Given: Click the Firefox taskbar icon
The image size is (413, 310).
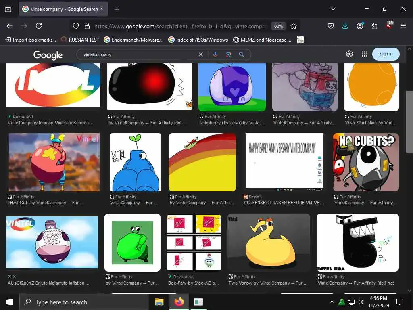Looking at the screenshot, I should point(179,302).
